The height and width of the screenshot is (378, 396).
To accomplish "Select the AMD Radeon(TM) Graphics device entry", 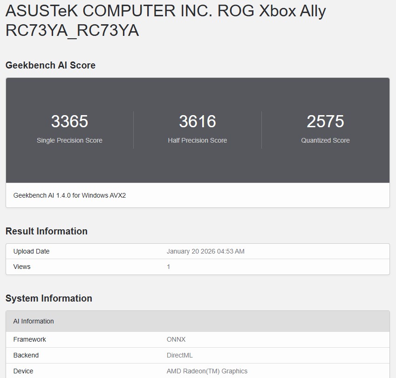I will (207, 371).
